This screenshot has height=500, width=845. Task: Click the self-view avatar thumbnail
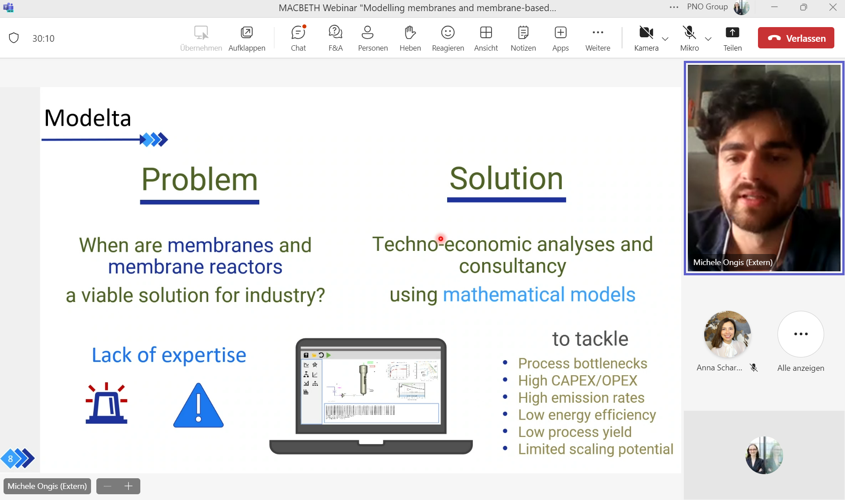[764, 455]
